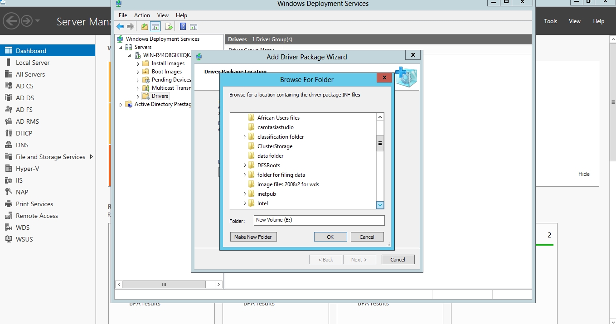Expand the classification folder tree node
This screenshot has height=324, width=616.
point(245,137)
